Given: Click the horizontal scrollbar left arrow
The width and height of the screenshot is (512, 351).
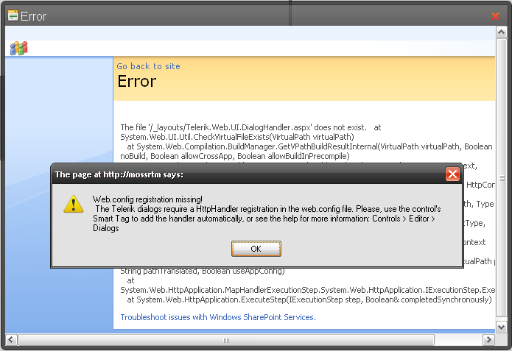Looking at the screenshot, I should [x=11, y=339].
